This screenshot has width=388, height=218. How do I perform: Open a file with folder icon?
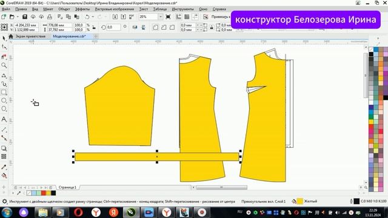(x=12, y=17)
